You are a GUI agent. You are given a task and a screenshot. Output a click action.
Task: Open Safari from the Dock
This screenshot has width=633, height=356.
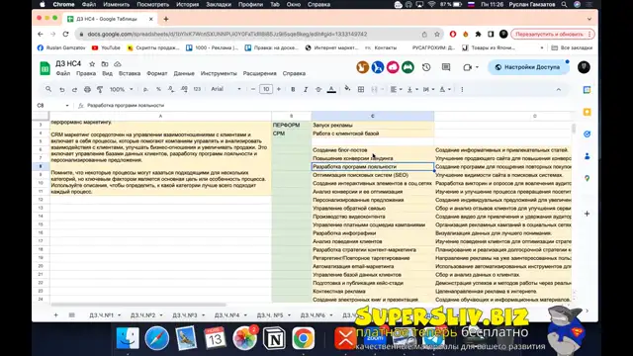pos(156,338)
